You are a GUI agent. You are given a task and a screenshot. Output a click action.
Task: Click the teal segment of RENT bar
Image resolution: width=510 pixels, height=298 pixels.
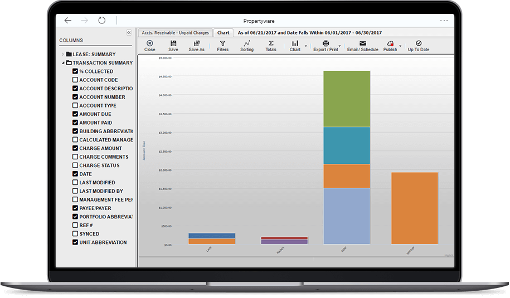347,145
